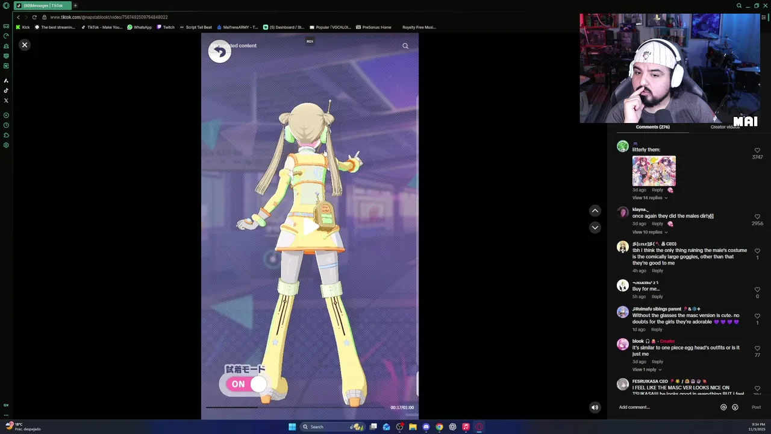Open X (Twitter) in Opera sidebar
This screenshot has height=434, width=771.
pos(6,101)
